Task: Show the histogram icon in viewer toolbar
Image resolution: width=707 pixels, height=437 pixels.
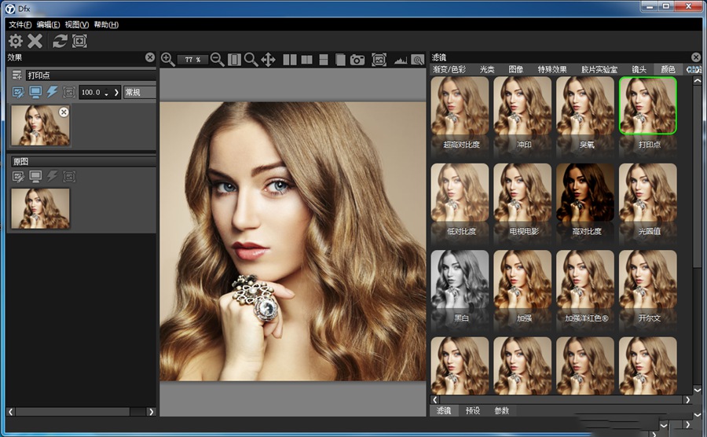Action: [x=400, y=60]
